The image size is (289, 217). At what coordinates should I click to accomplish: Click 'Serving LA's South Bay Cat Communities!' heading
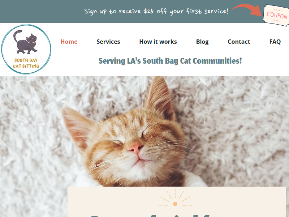[x=170, y=61]
